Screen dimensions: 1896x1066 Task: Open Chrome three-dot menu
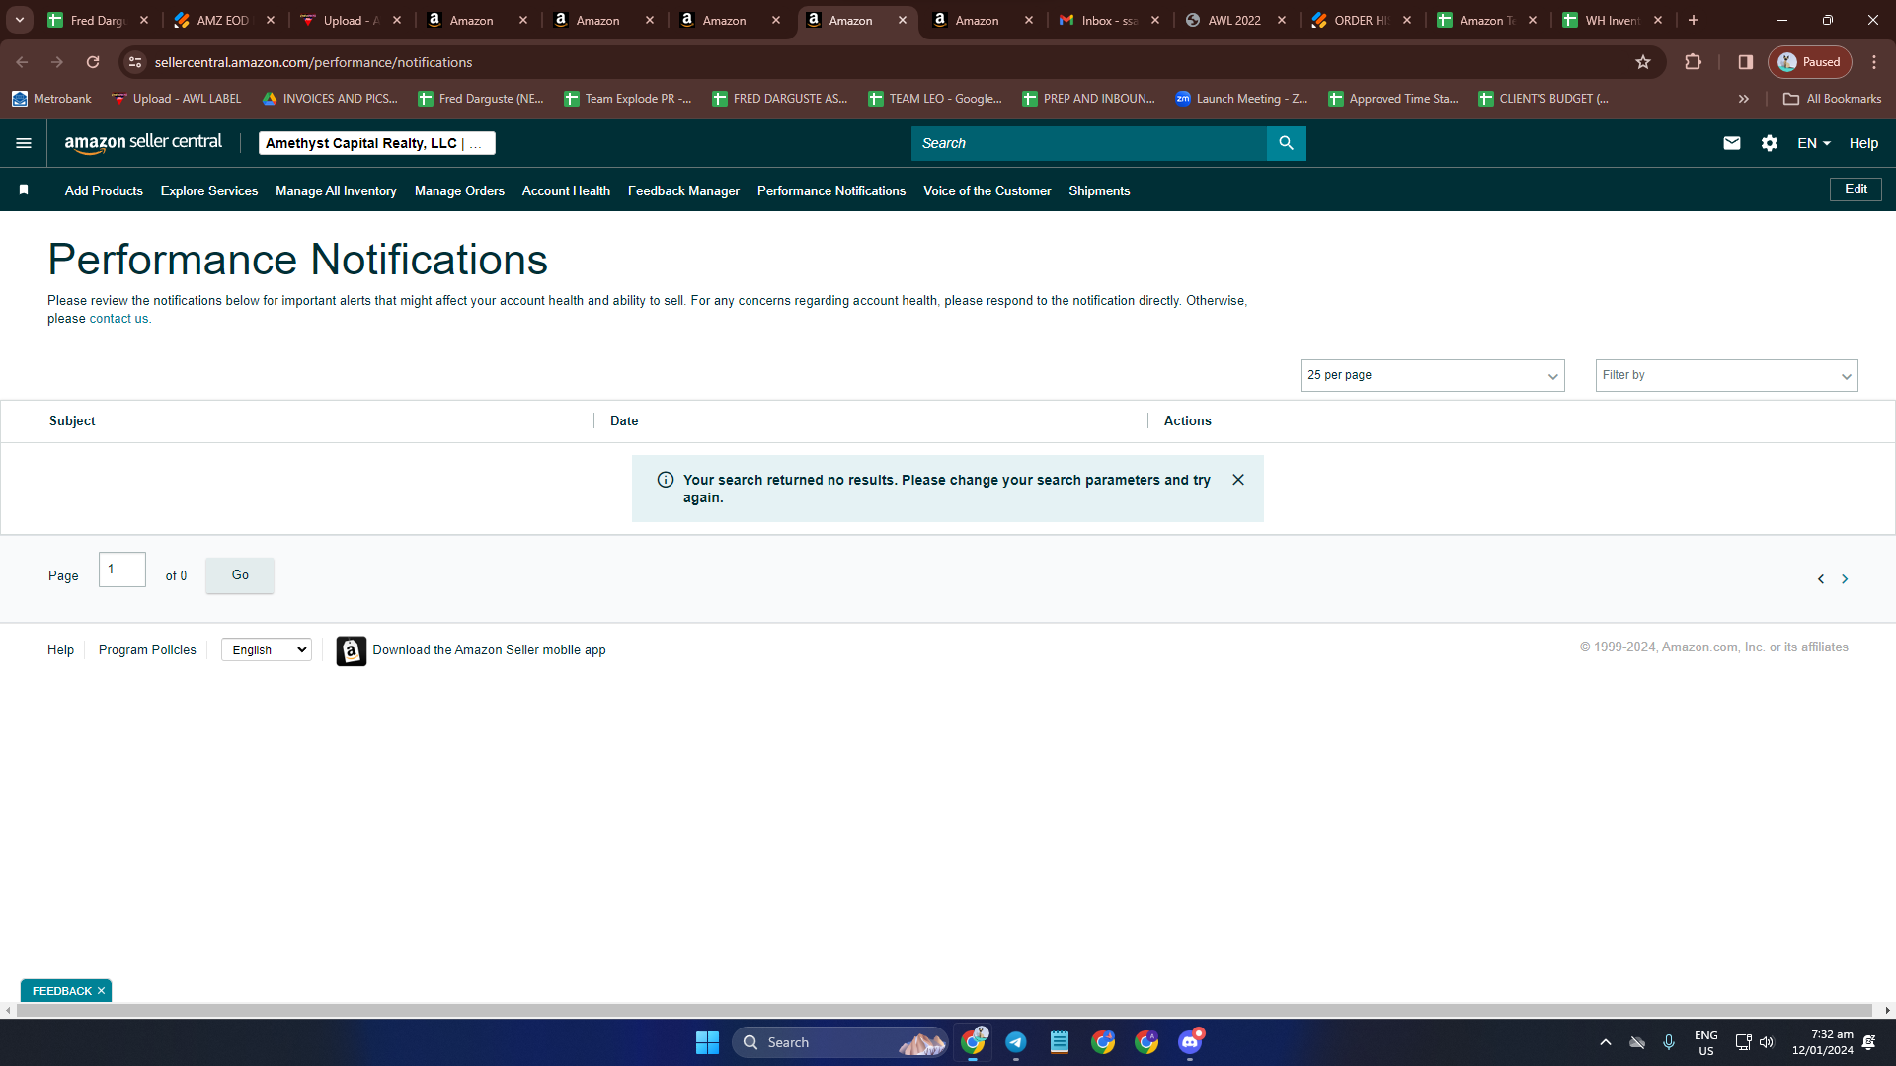[x=1874, y=62]
